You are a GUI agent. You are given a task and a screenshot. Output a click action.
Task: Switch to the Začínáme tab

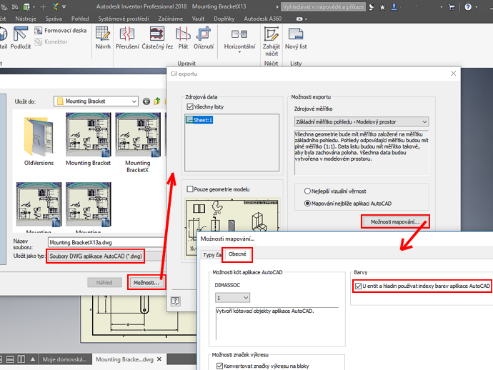click(x=171, y=19)
